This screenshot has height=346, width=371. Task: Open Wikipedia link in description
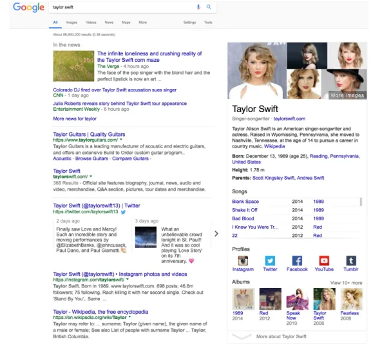click(x=274, y=146)
